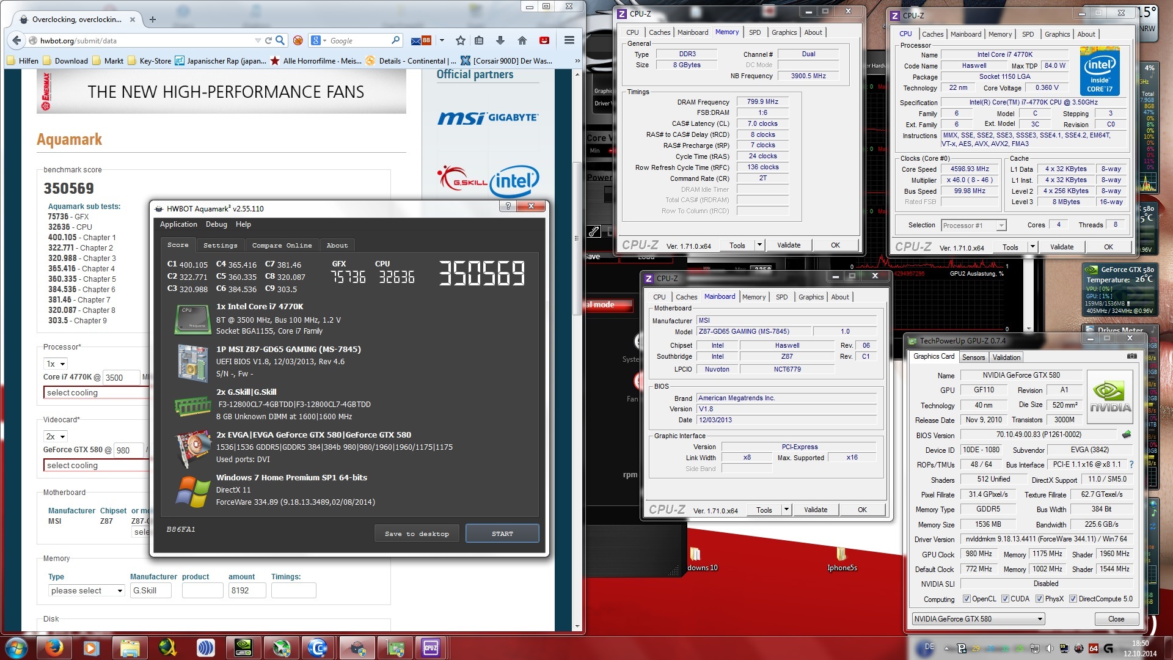Click the START button in Aquamark

[502, 533]
